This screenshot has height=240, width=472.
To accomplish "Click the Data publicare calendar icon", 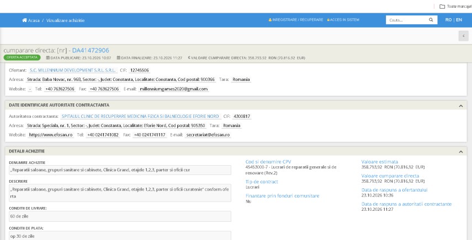I will tap(48, 58).
